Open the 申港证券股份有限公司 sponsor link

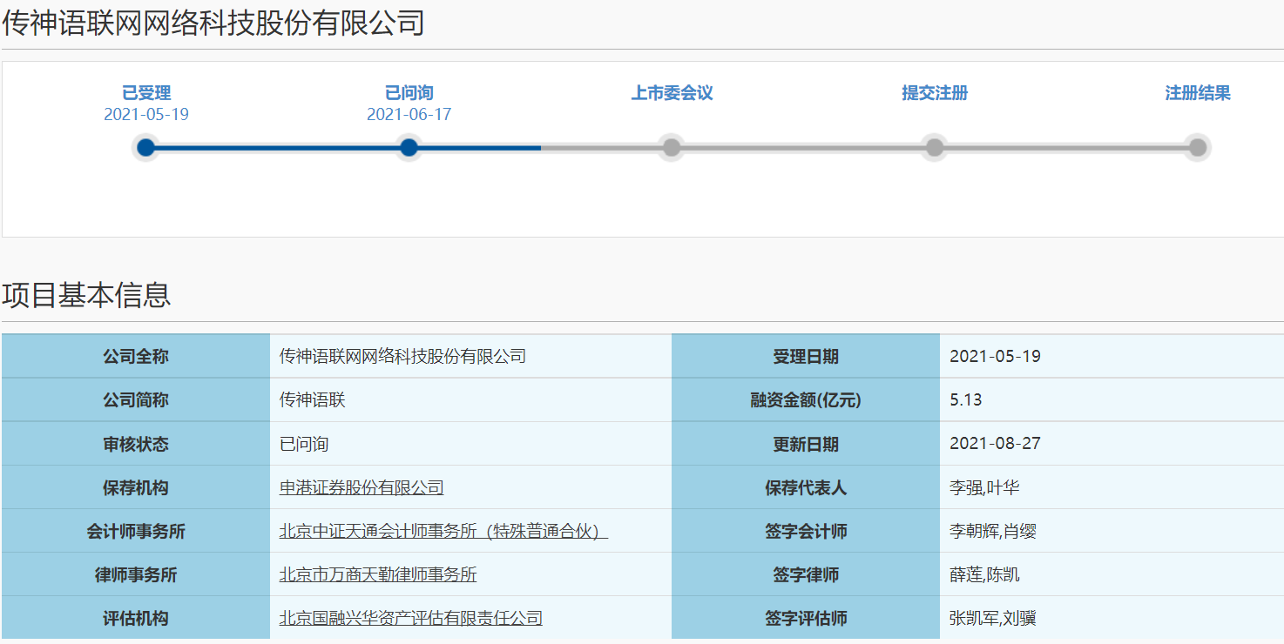pyautogui.click(x=362, y=487)
